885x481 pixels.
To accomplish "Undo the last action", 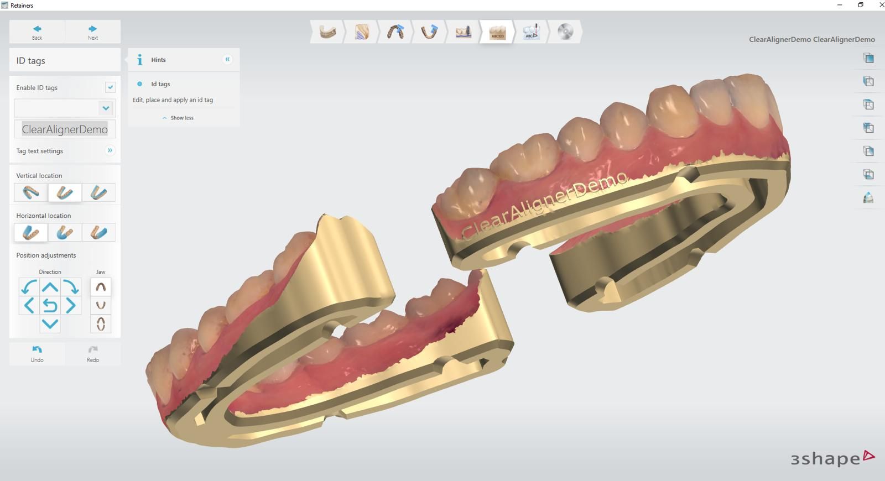I will coord(37,354).
